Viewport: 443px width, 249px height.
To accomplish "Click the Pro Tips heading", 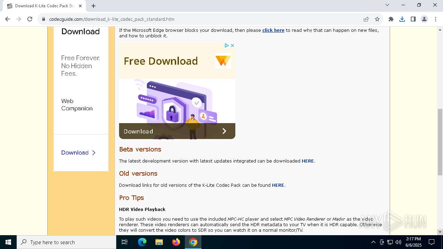I will 132,198.
